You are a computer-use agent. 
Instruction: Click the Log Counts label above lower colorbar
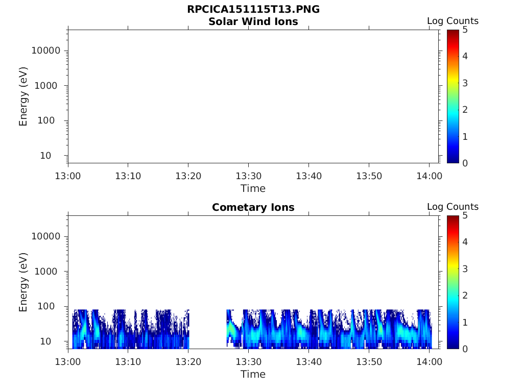tap(453, 207)
